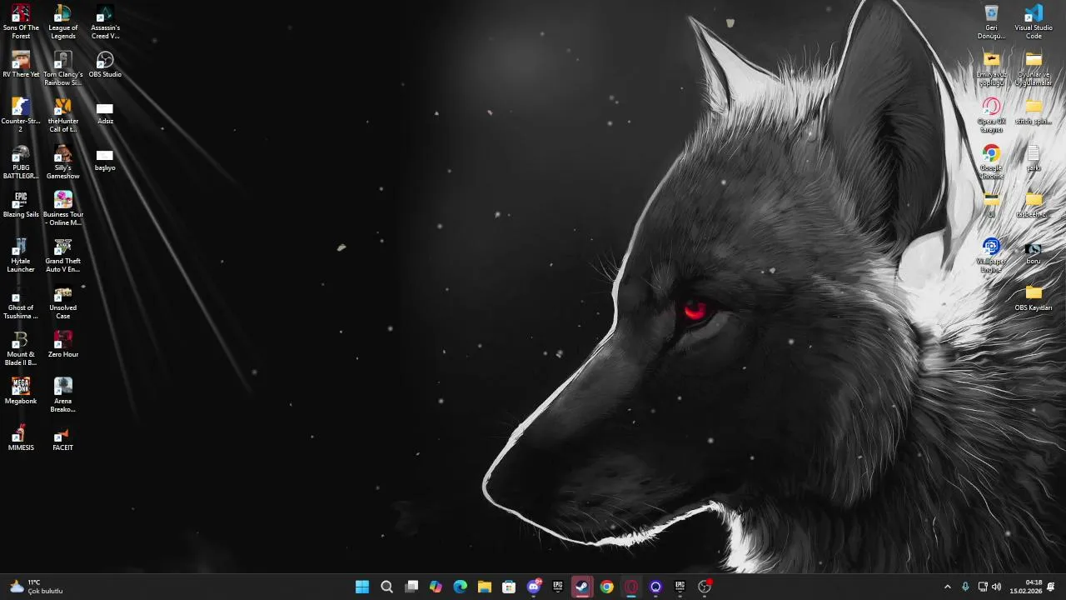Screen dimensions: 1066x600
Task: Switch to Discord in the taskbar
Action: click(x=534, y=587)
